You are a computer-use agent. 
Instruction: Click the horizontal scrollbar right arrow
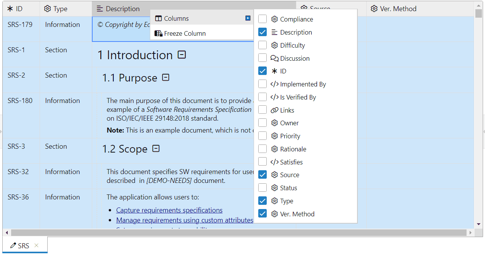coord(470,233)
